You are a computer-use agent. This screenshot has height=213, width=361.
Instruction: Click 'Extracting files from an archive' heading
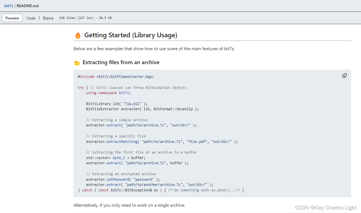click(x=121, y=63)
